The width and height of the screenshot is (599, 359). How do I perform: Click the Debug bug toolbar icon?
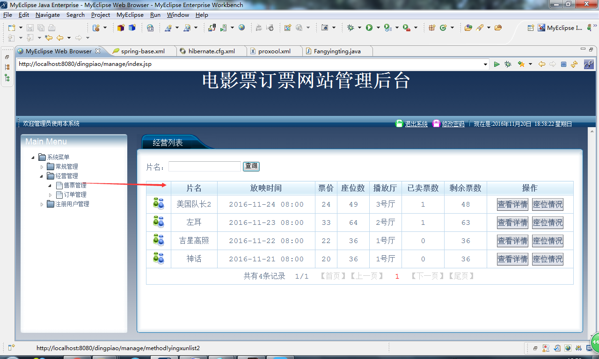point(351,28)
